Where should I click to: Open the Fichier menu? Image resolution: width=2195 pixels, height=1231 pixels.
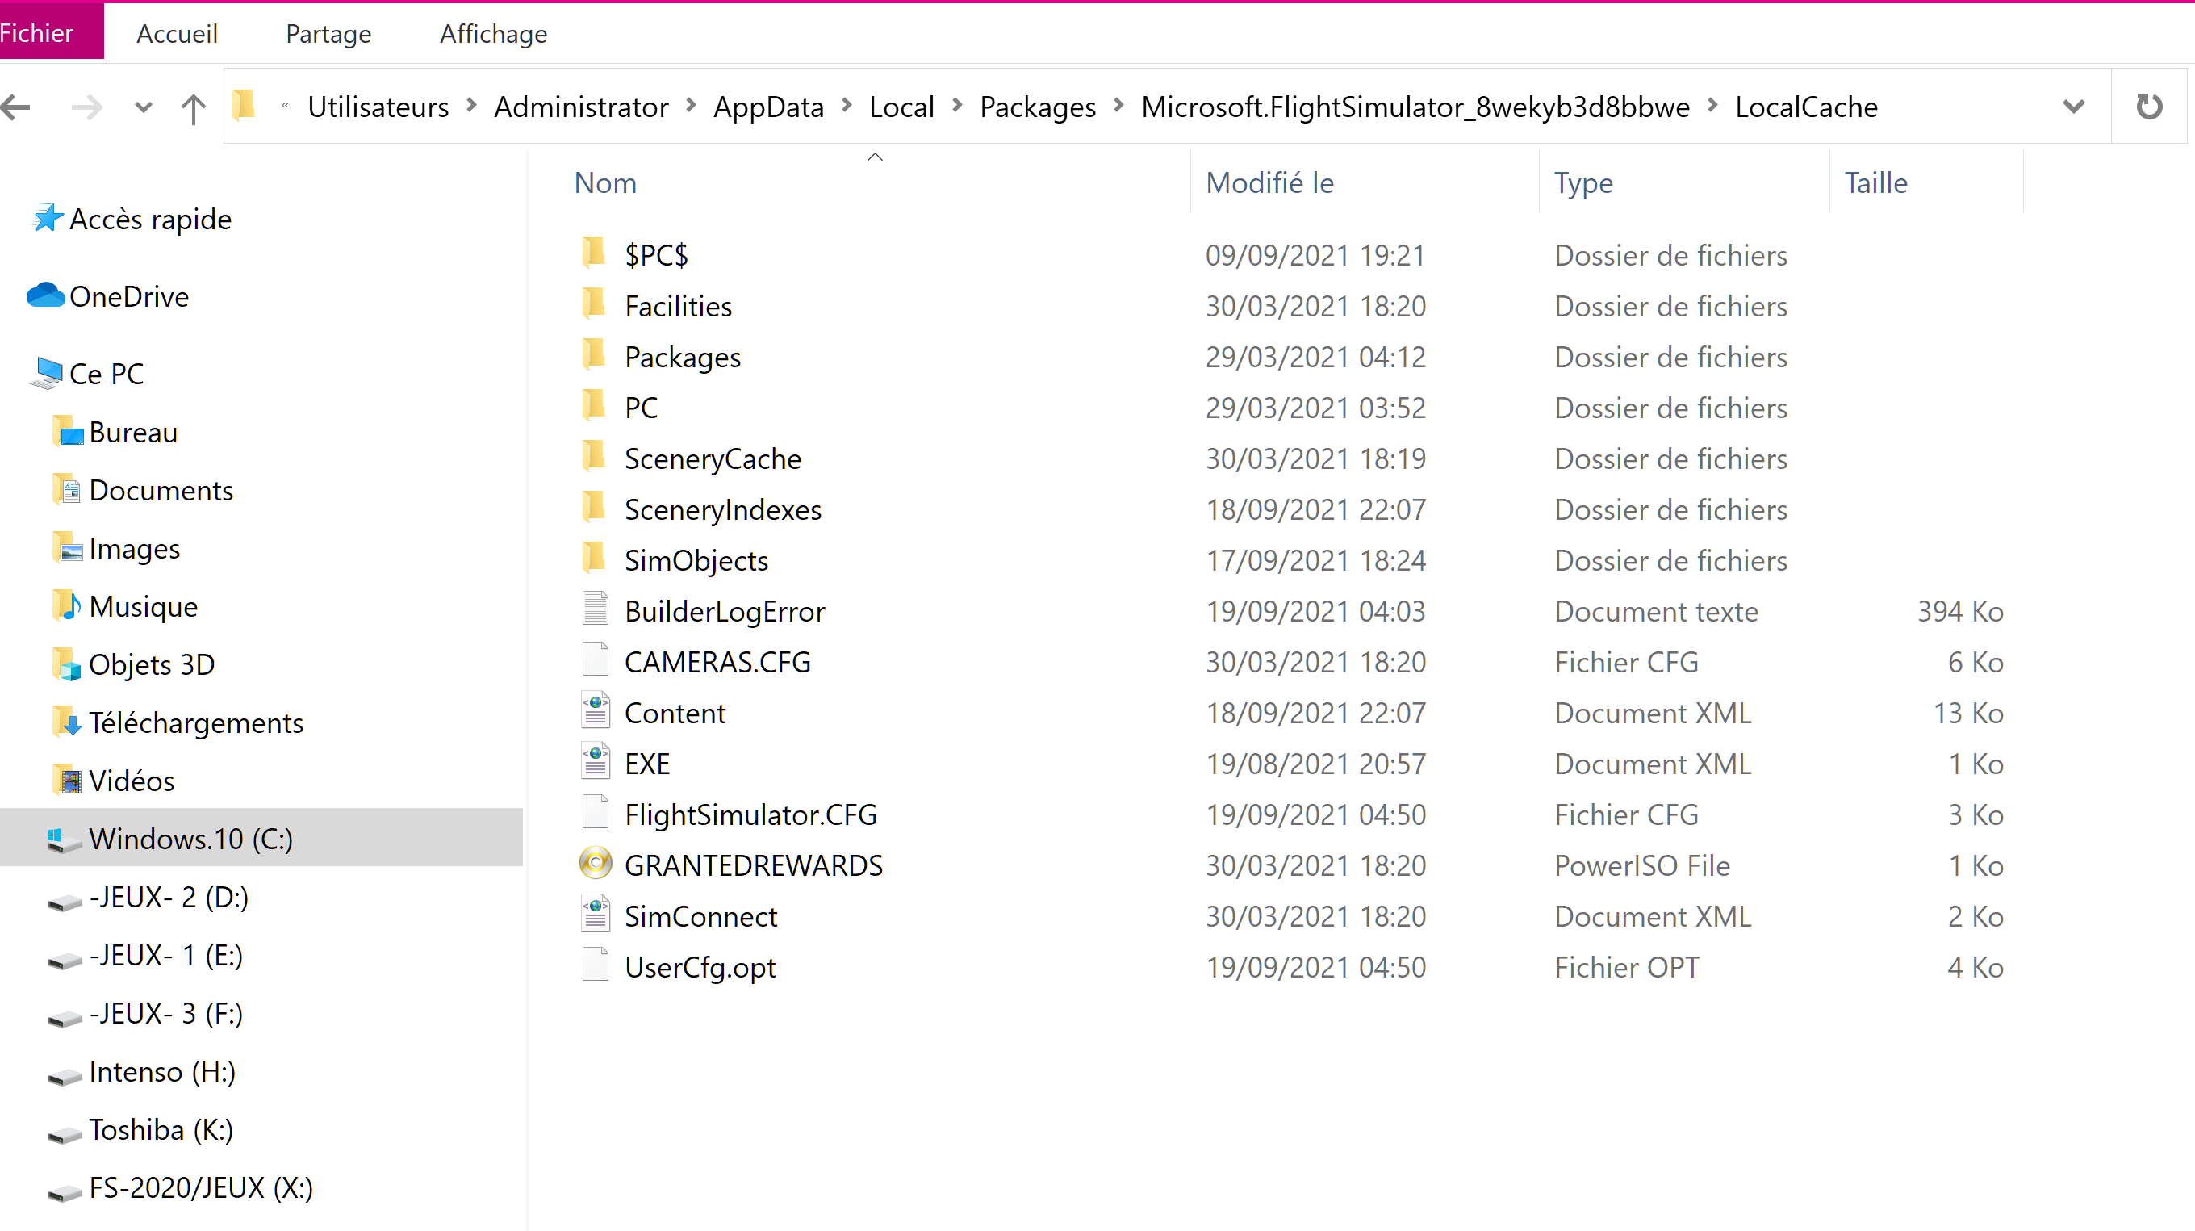(36, 32)
